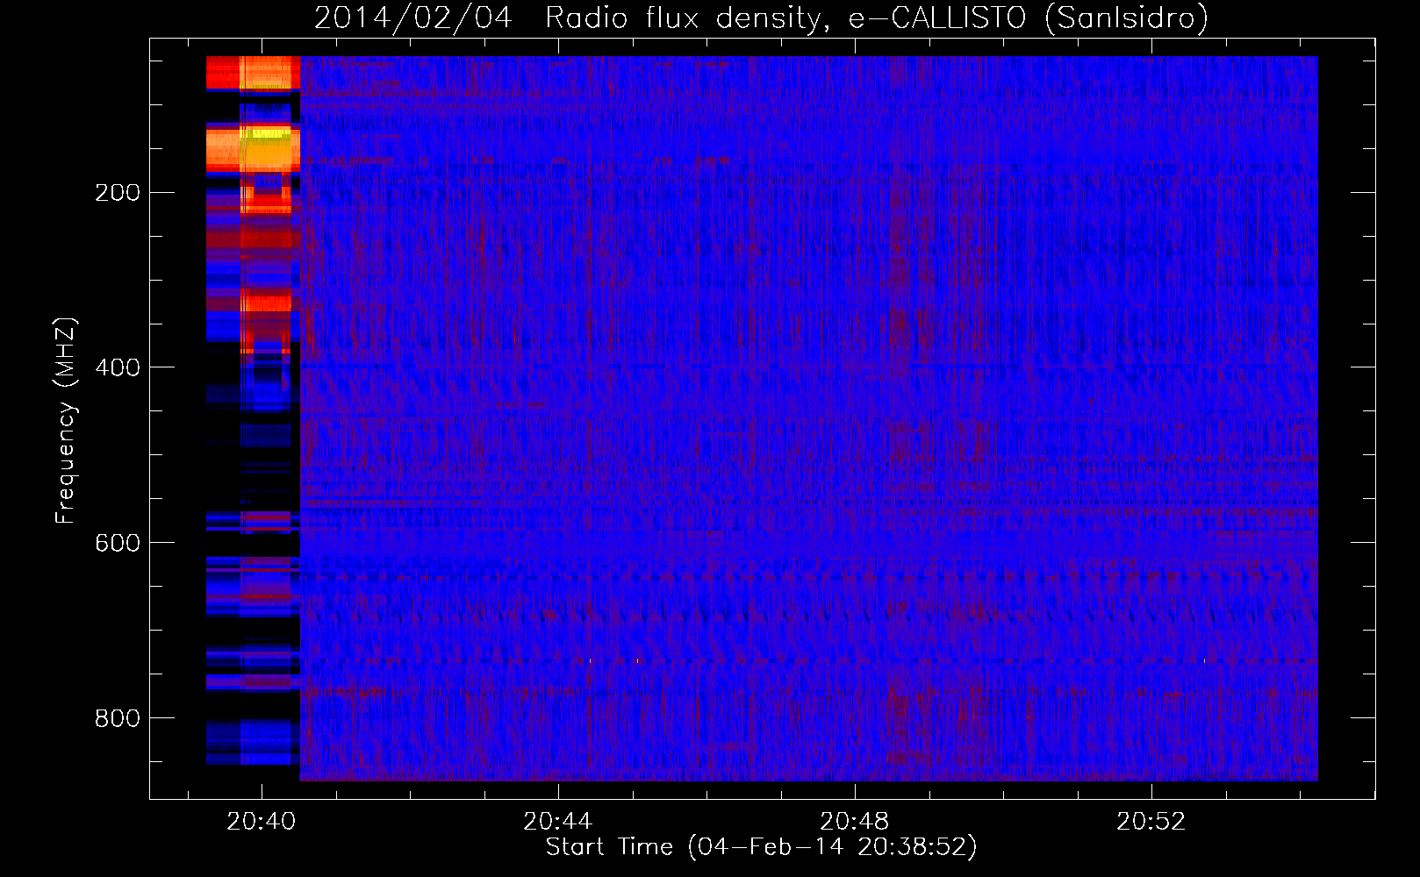Click the 800 frequency tick label
The image size is (1420, 877).
[x=118, y=718]
